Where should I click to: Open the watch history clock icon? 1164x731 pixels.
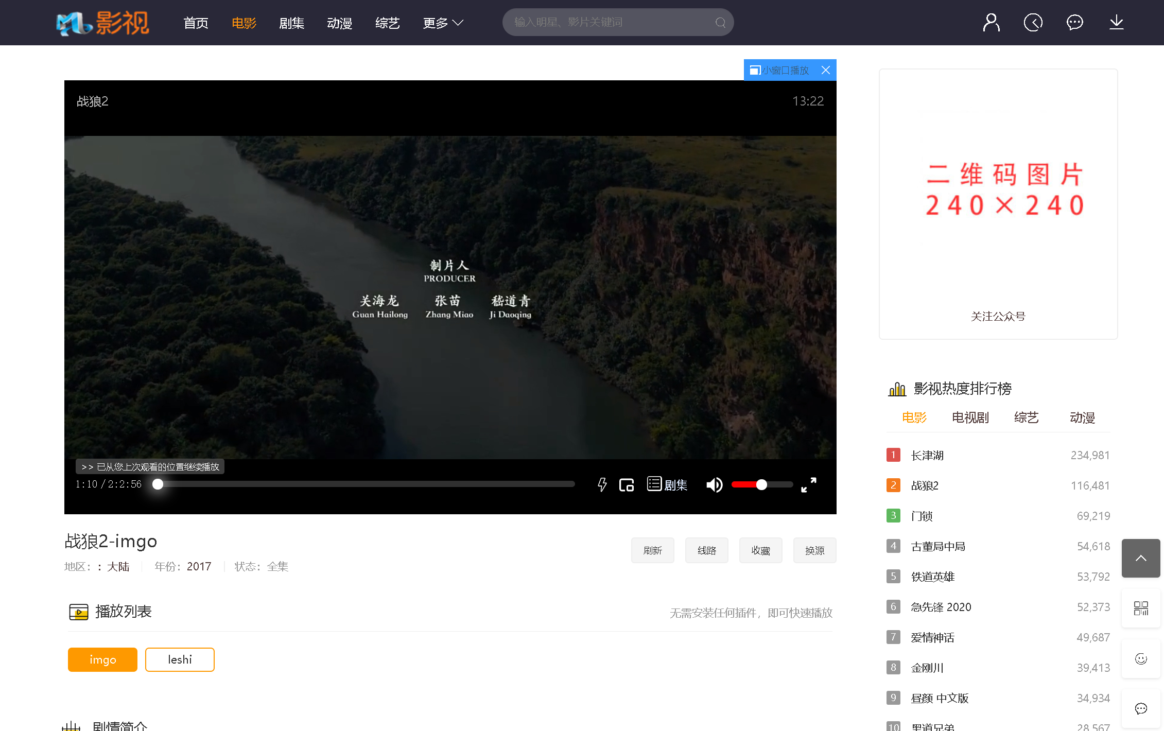point(1033,23)
